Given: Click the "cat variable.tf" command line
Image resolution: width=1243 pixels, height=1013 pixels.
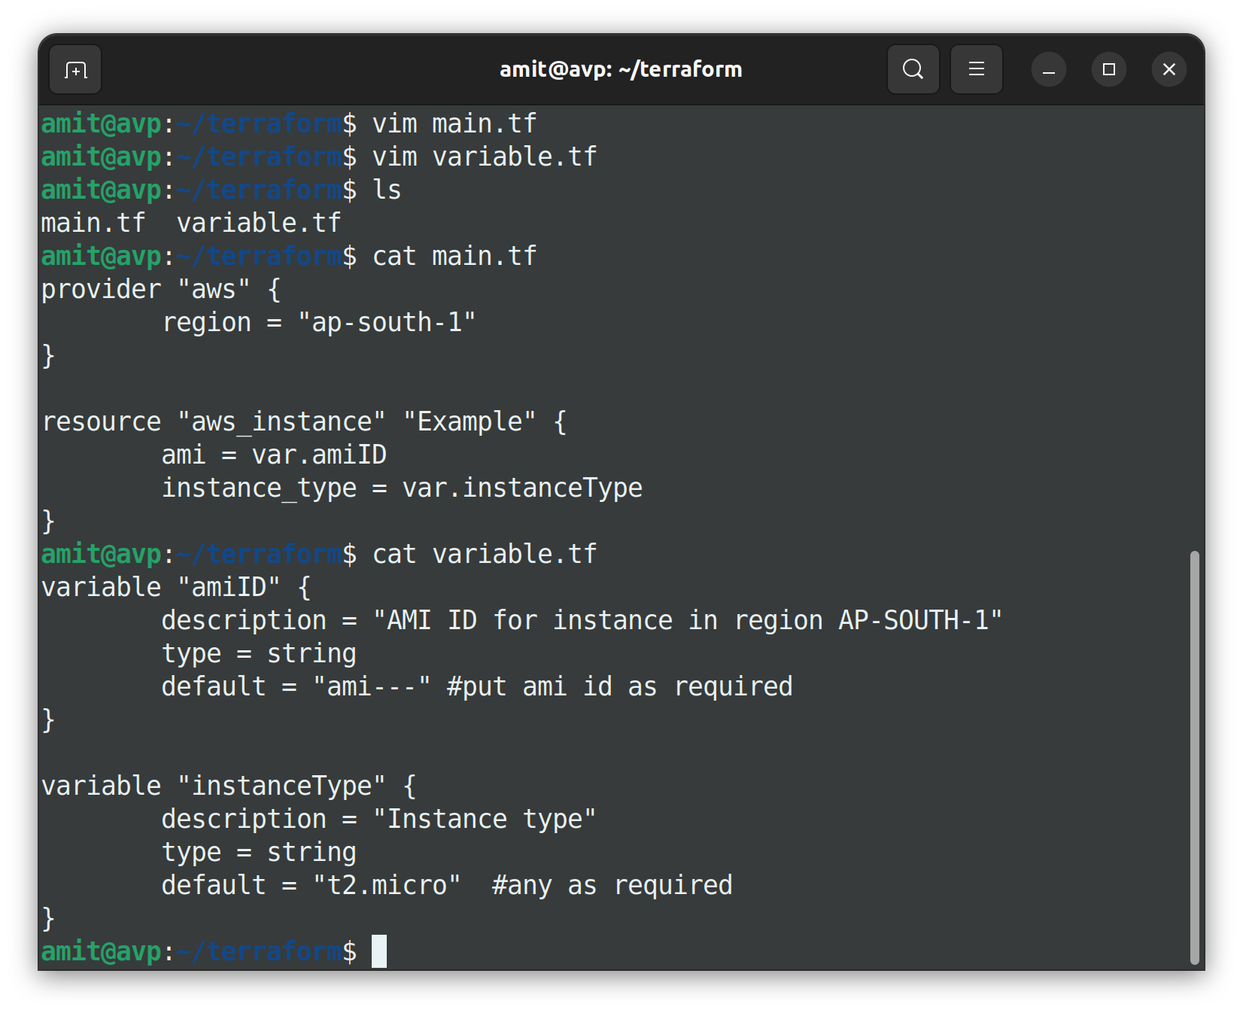Looking at the screenshot, I should [319, 554].
